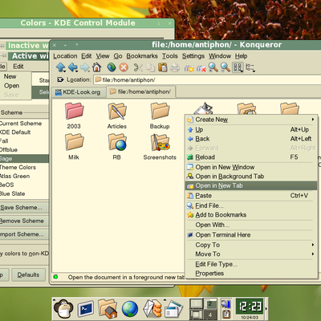This screenshot has height=321, width=321.
Task: Open the Window menu
Action: tap(220, 56)
